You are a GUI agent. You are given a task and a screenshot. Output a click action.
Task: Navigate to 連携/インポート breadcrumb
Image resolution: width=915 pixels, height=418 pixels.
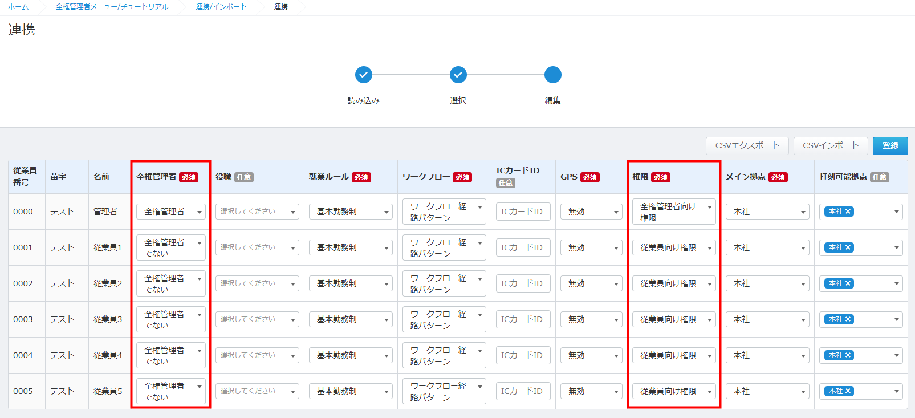coord(221,7)
